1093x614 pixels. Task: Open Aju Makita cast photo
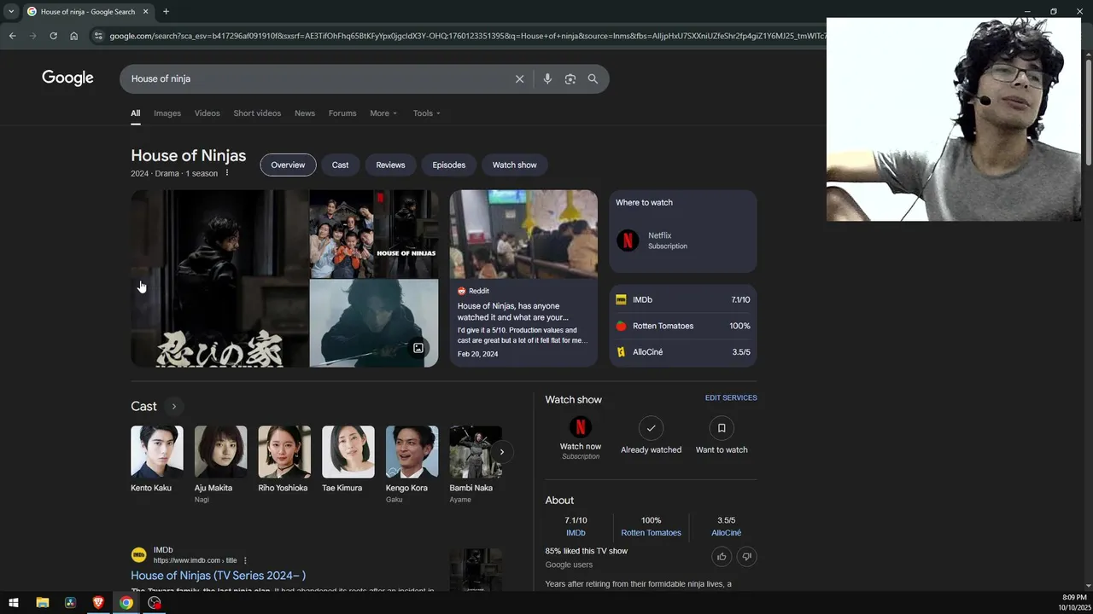(x=220, y=452)
